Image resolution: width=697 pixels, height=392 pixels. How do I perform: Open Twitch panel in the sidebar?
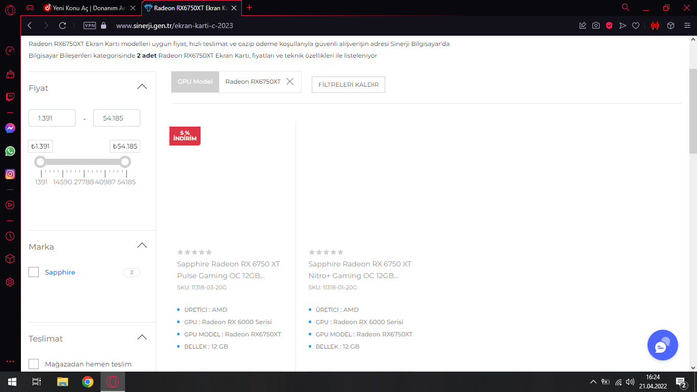[x=10, y=97]
